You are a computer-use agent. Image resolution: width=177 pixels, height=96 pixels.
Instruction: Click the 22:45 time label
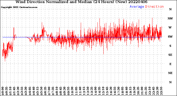pyautogui.click(x=153, y=91)
